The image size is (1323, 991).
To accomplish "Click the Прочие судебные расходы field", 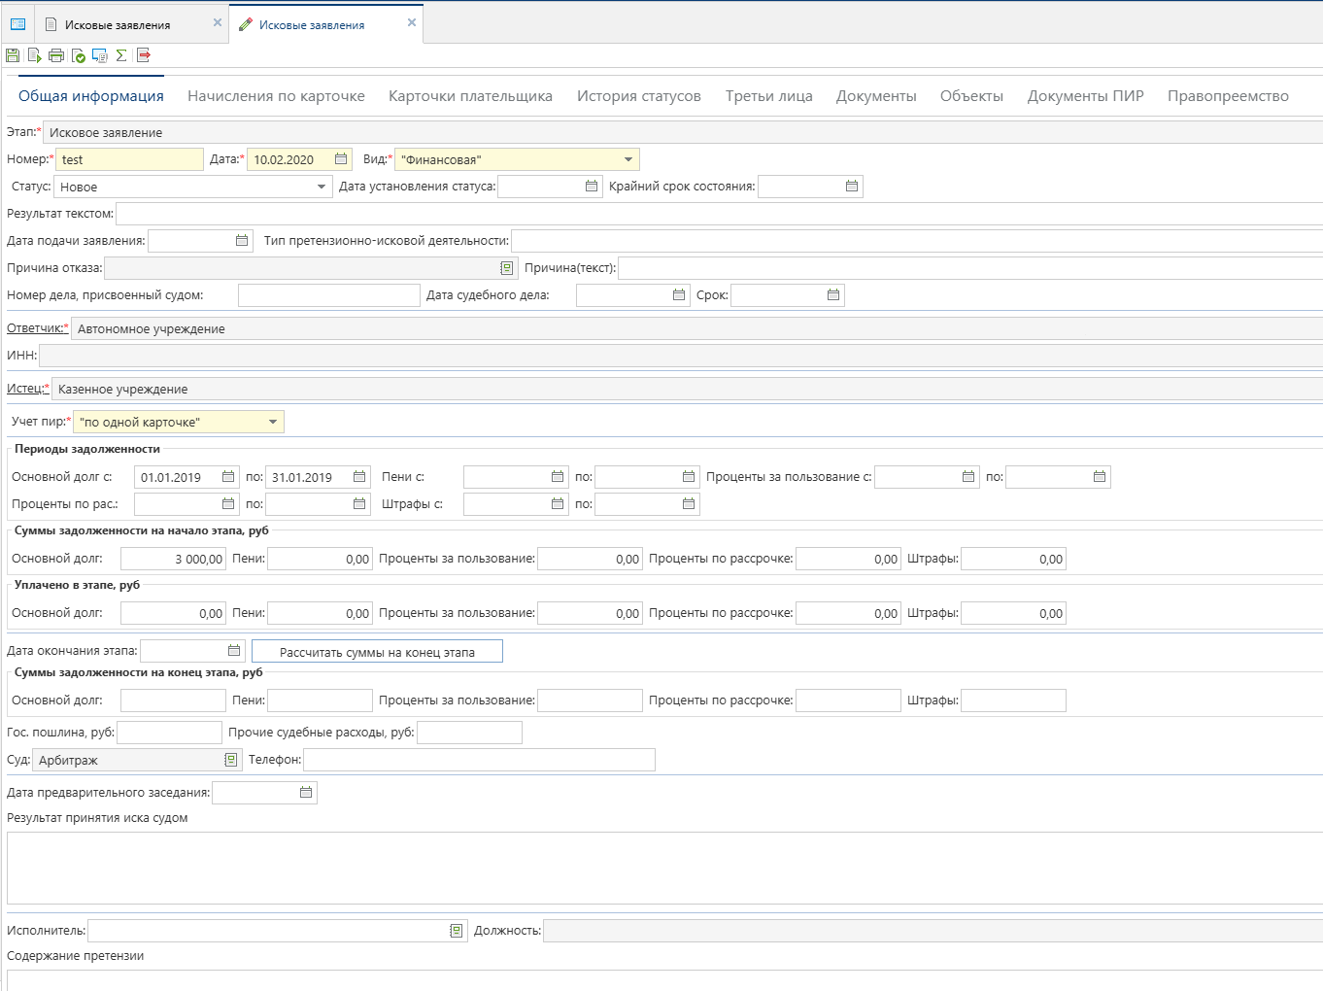I will pyautogui.click(x=469, y=733).
